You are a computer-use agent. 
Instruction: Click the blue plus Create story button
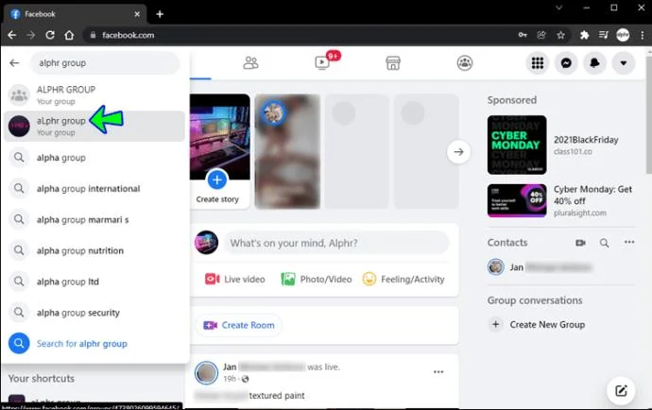pos(217,180)
